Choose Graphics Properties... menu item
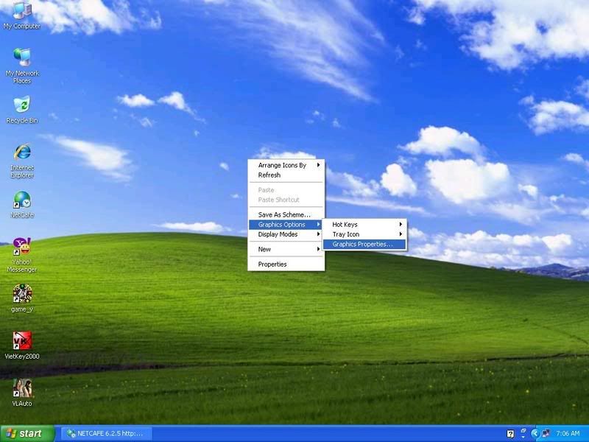This screenshot has height=442, width=589. [x=364, y=244]
